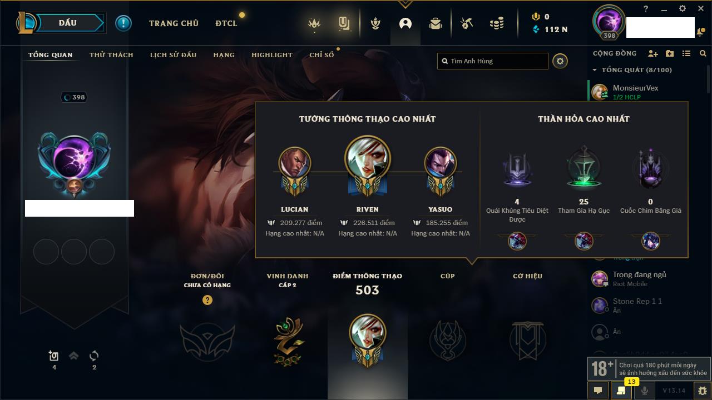Open the Crafting hammer icon
712x400 pixels.
pos(467,23)
